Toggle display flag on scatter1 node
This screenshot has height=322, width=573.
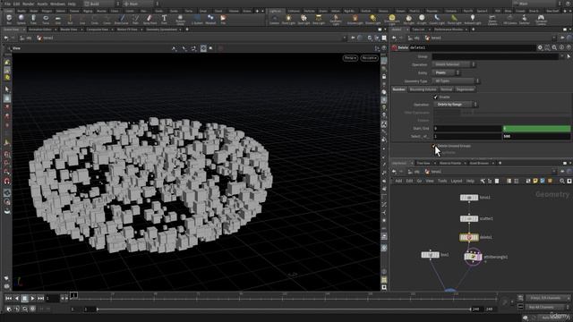[476, 218]
